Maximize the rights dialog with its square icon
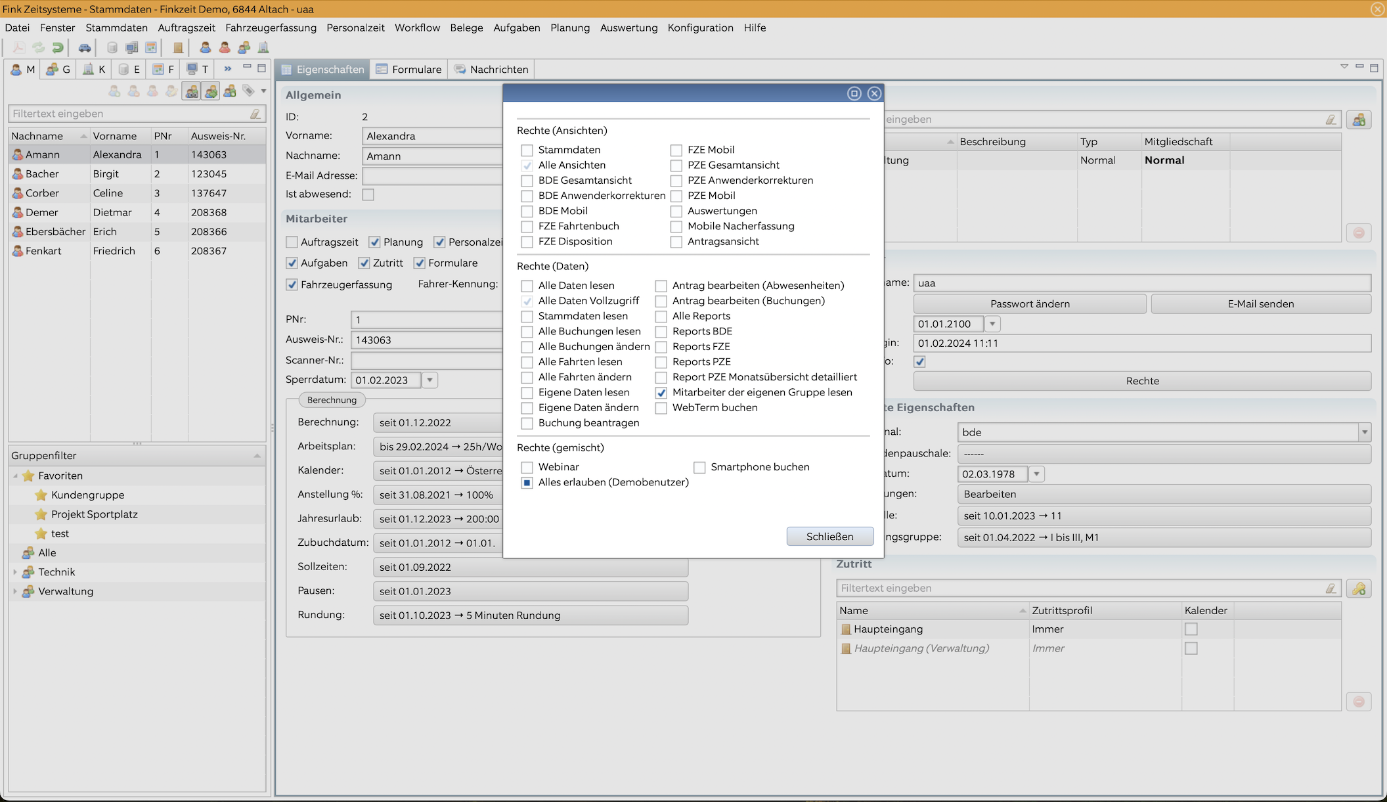 pyautogui.click(x=854, y=93)
